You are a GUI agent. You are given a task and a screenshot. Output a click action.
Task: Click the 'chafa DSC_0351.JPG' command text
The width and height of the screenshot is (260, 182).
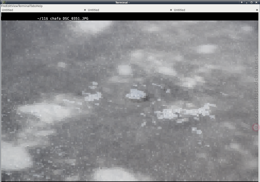coord(69,18)
